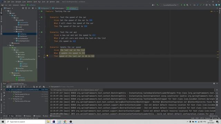This screenshot has height=124, width=221.
Task: Open the Code menu
Action: (x=24, y=2)
